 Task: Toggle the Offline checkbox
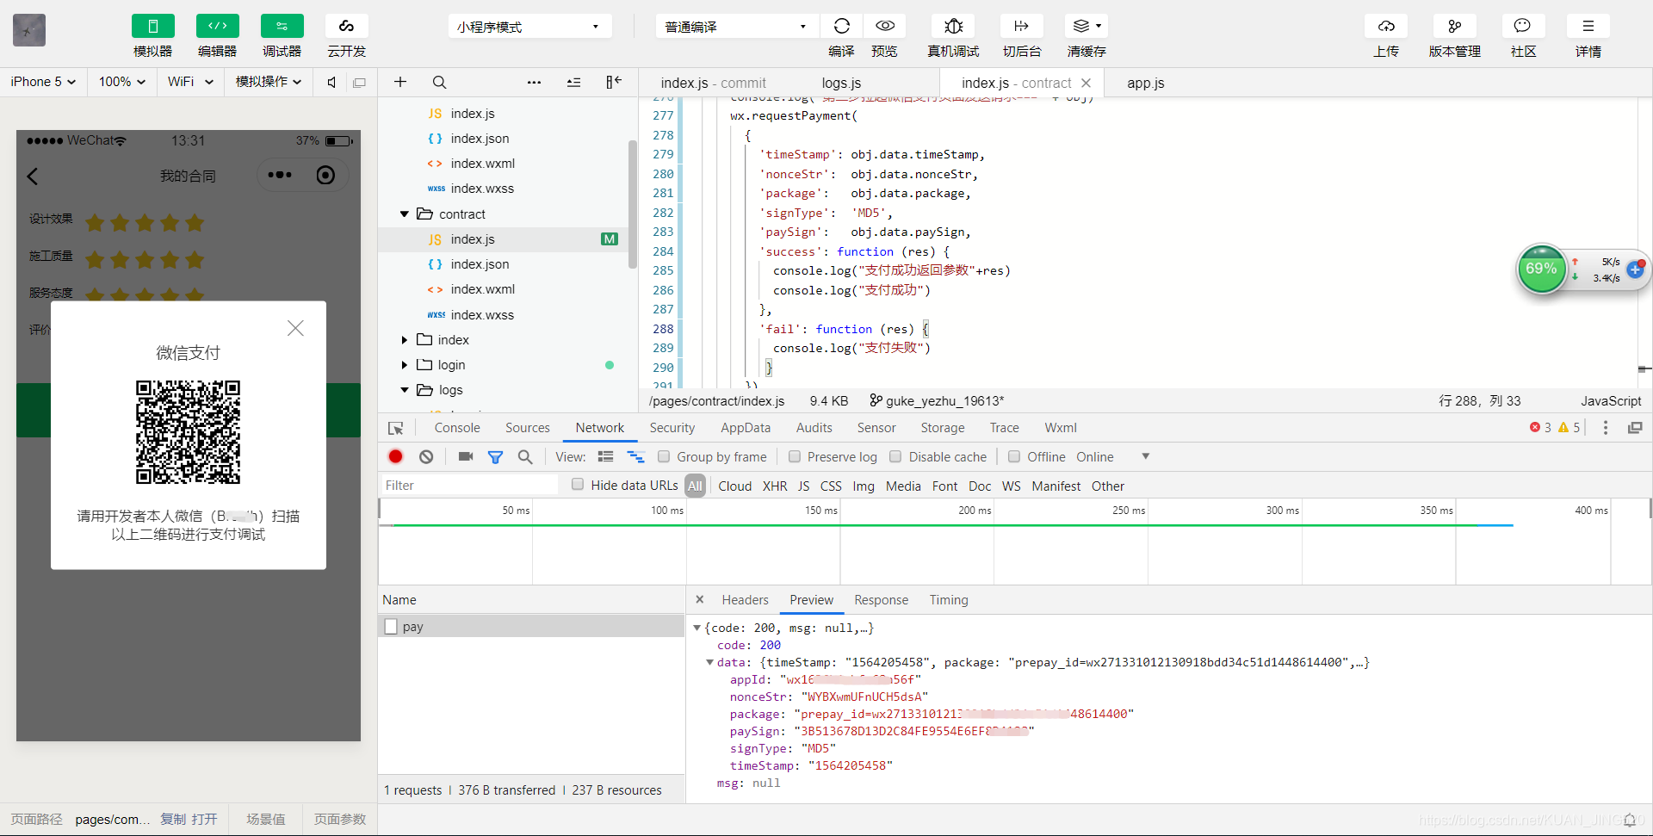(1014, 456)
